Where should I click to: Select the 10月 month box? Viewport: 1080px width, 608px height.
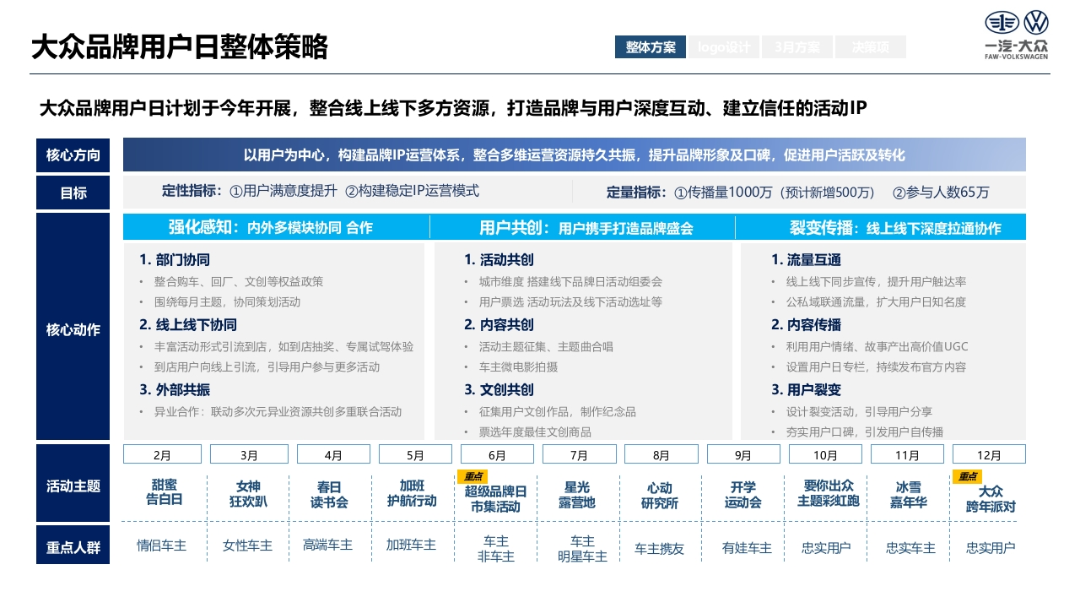point(826,454)
